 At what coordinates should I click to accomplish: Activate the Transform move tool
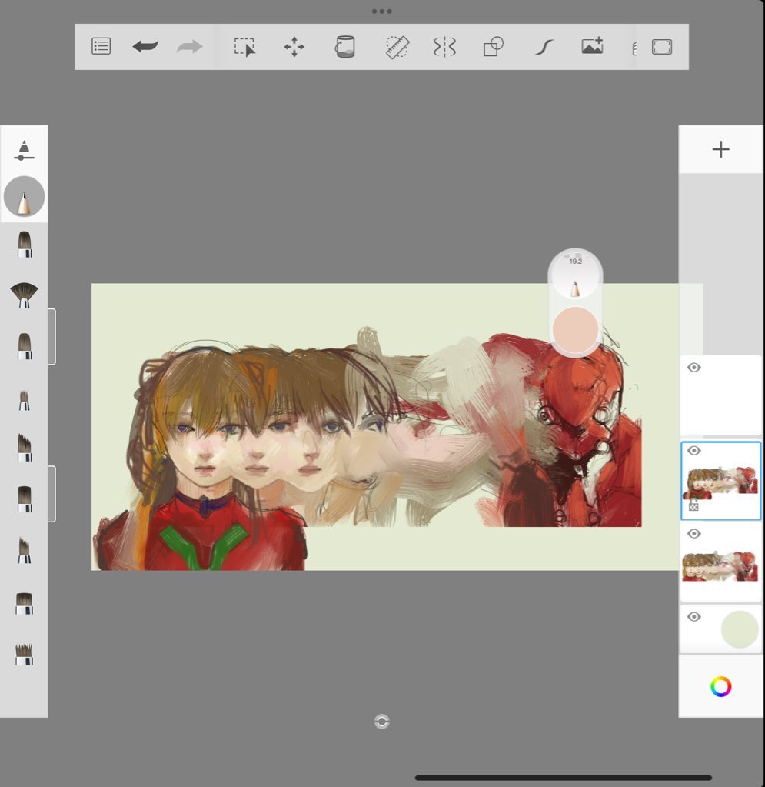point(294,47)
